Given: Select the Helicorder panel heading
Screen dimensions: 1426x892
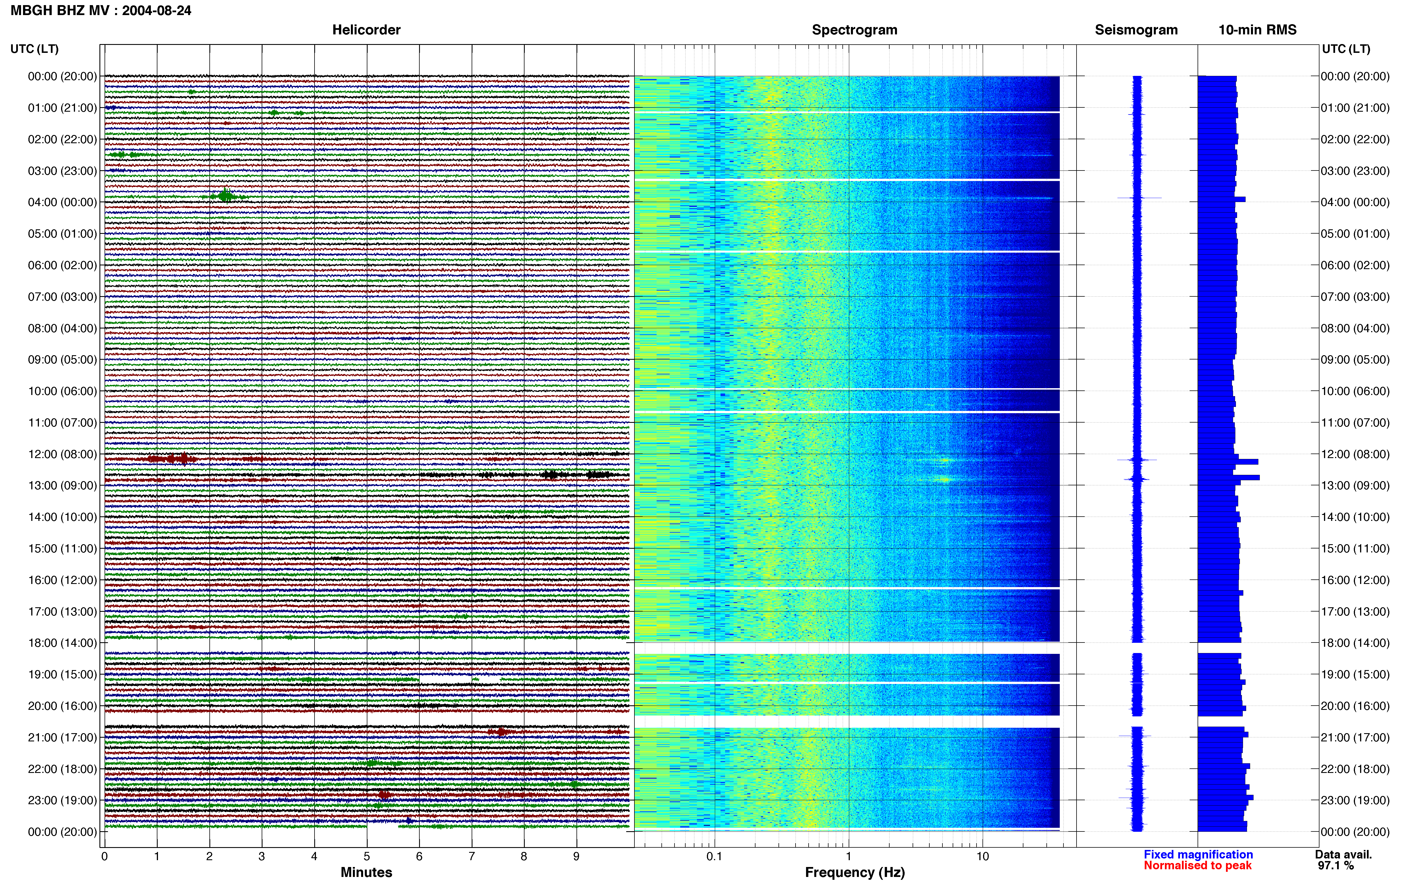Looking at the screenshot, I should pyautogui.click(x=366, y=30).
